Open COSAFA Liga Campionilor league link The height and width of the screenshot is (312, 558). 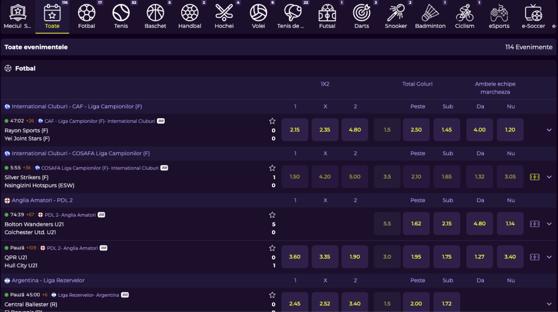click(x=81, y=154)
